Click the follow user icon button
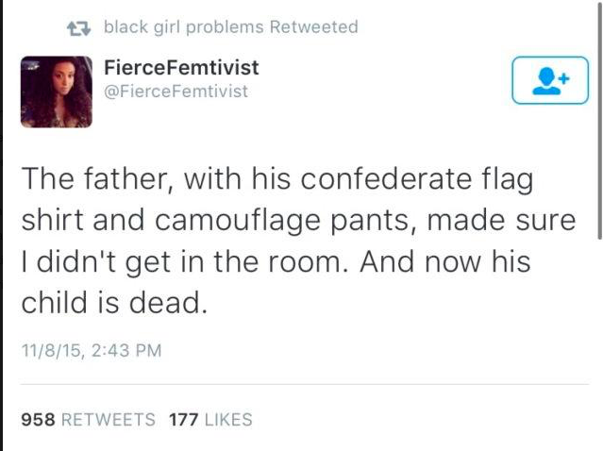 548,81
